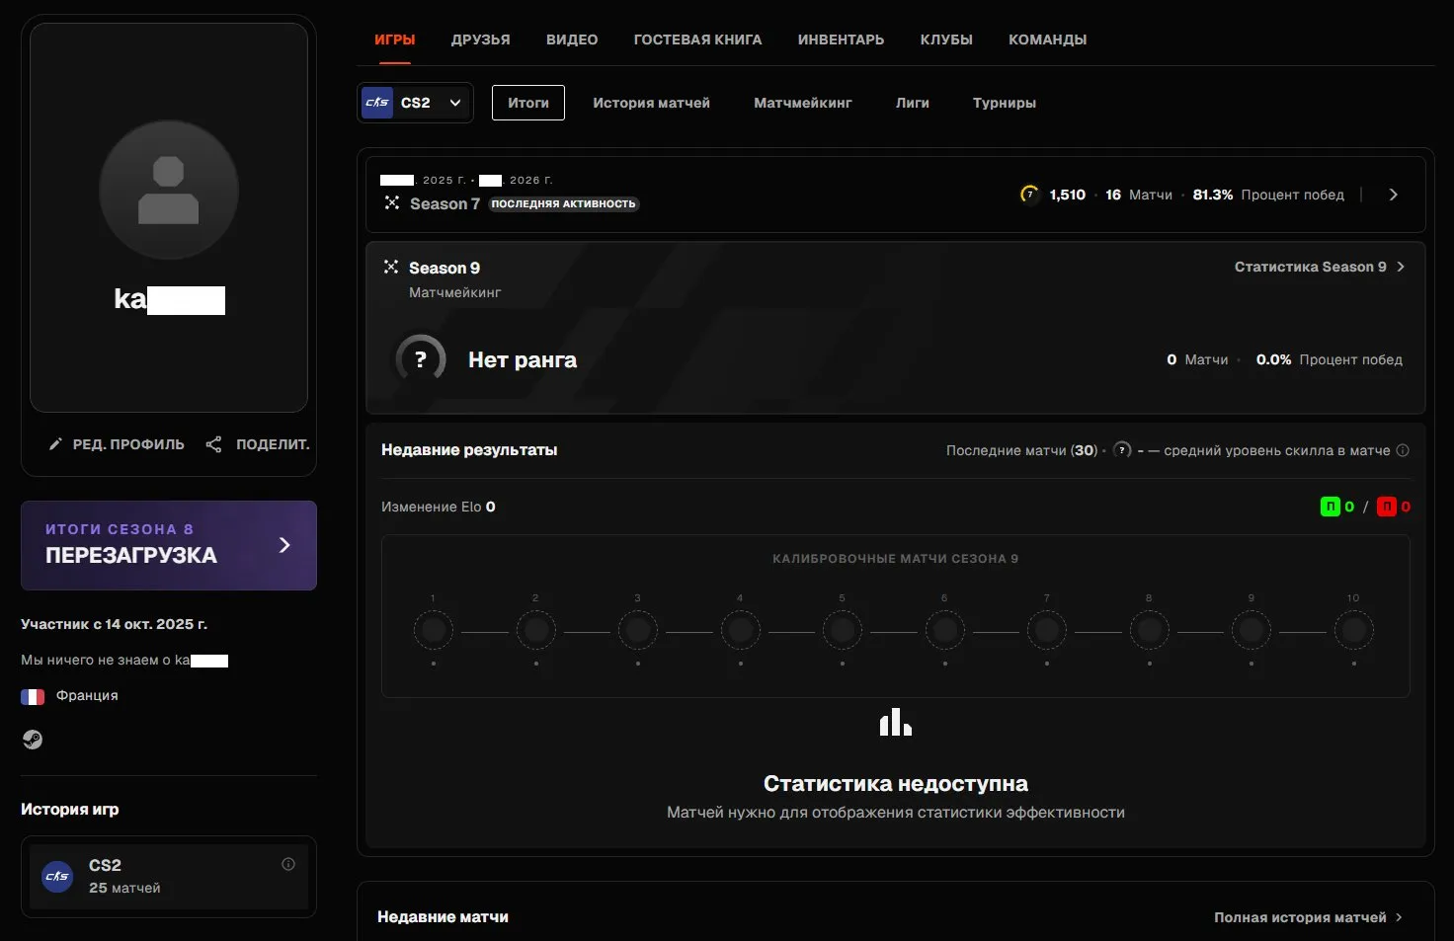Click the info icon in CS2 history card
The height and width of the screenshot is (941, 1454).
point(288,864)
